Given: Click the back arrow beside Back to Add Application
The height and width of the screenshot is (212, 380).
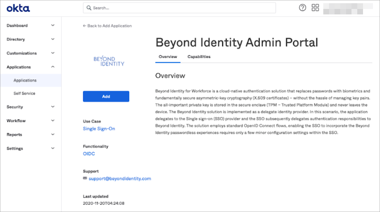Looking at the screenshot, I should pos(84,26).
